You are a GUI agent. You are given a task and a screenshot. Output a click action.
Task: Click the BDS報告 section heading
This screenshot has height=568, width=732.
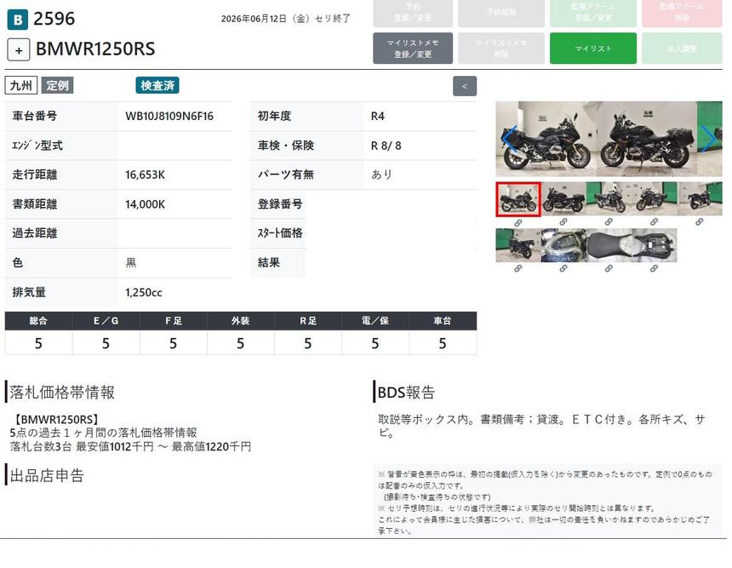[x=406, y=393]
